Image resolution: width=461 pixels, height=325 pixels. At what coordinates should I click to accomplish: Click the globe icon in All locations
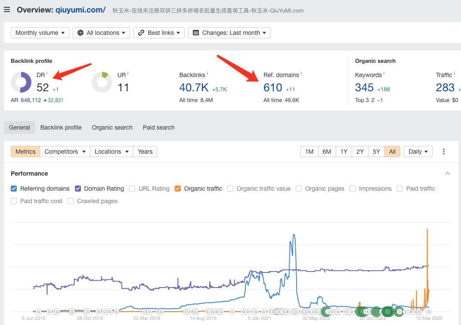[x=80, y=33]
